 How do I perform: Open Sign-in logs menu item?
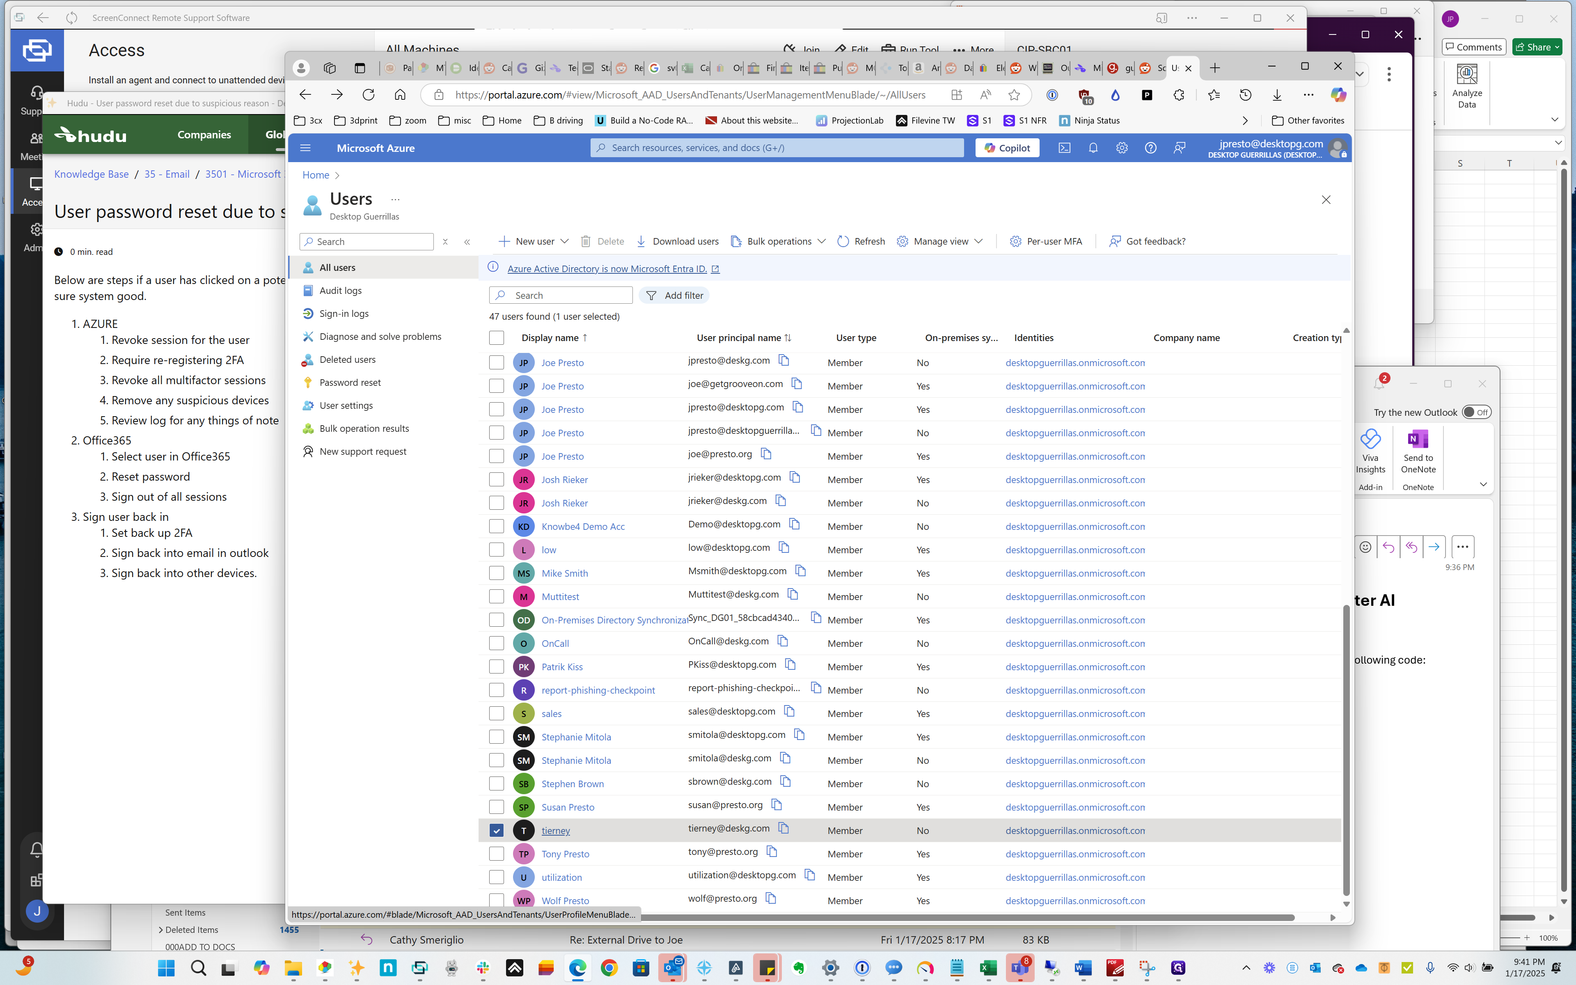tap(344, 313)
